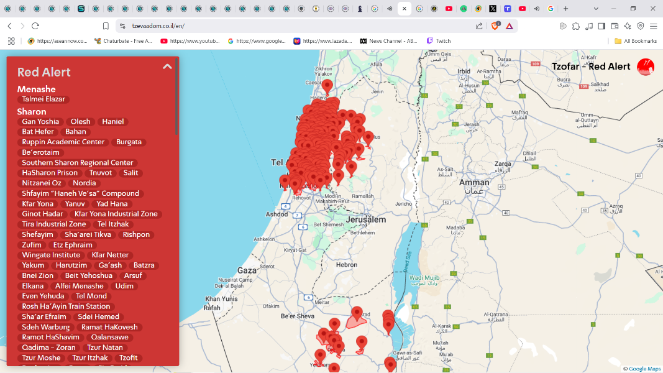Screen dimensions: 663x373
Task: Click the Menashe region heading
Action: pyautogui.click(x=37, y=90)
